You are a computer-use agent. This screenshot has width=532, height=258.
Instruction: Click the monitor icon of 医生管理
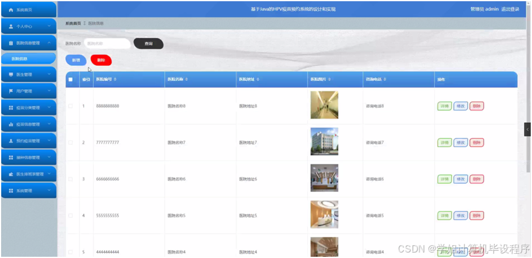11,74
